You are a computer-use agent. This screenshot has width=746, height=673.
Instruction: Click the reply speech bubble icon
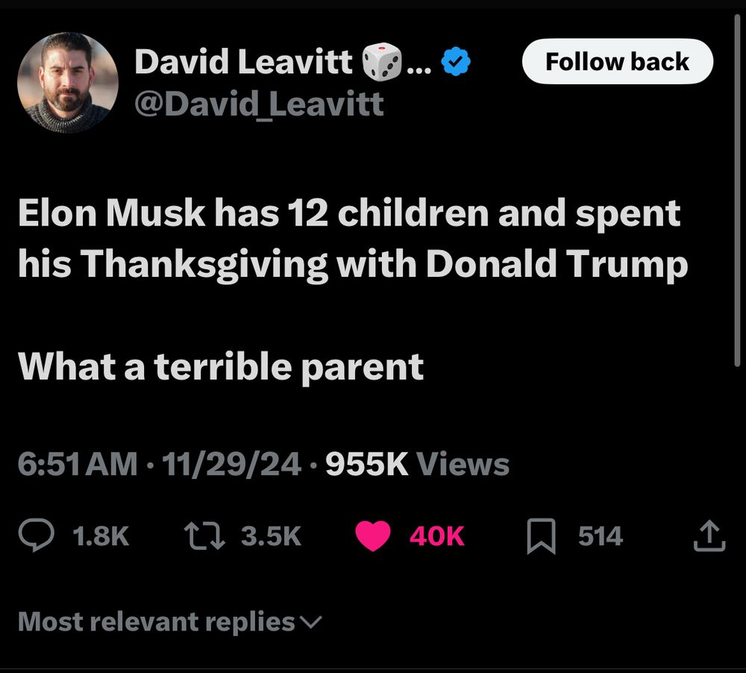[35, 536]
